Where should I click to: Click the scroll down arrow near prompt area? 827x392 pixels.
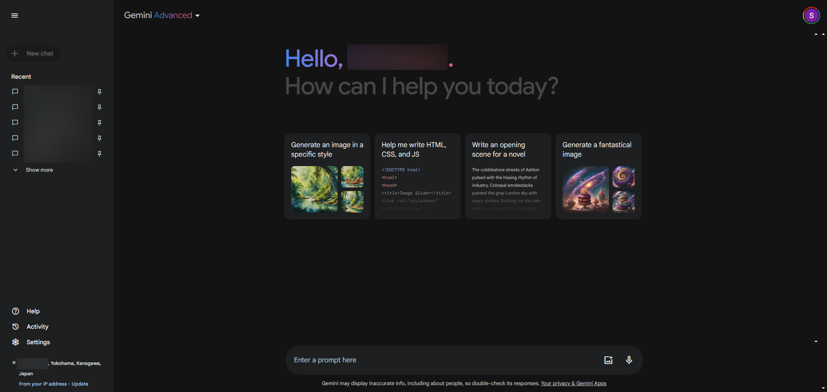point(816,342)
